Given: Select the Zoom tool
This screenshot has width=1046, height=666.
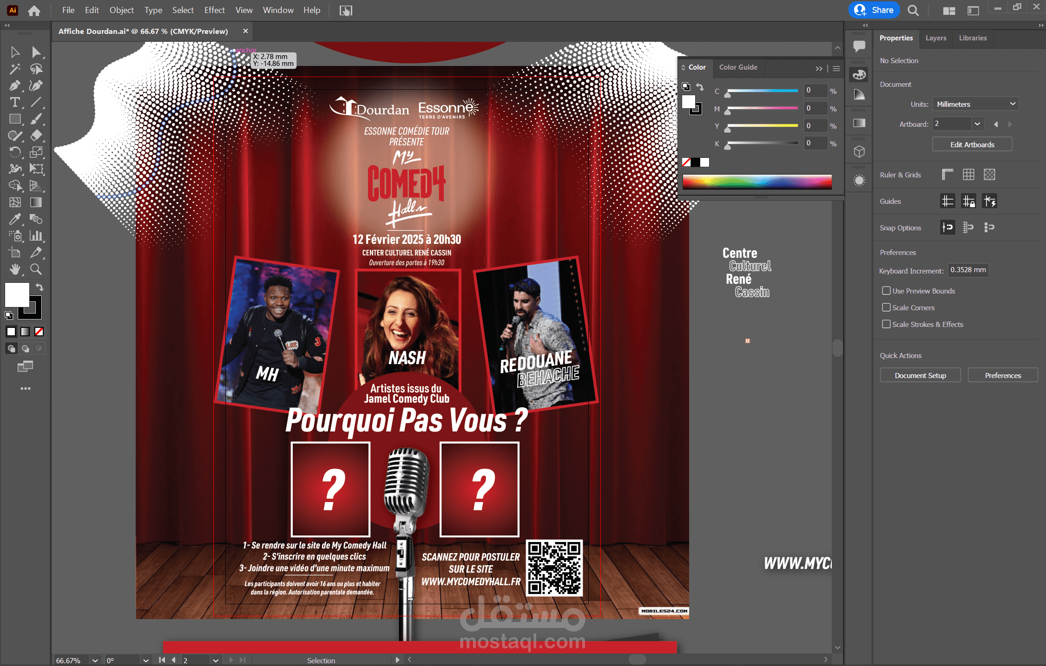Looking at the screenshot, I should coord(36,269).
